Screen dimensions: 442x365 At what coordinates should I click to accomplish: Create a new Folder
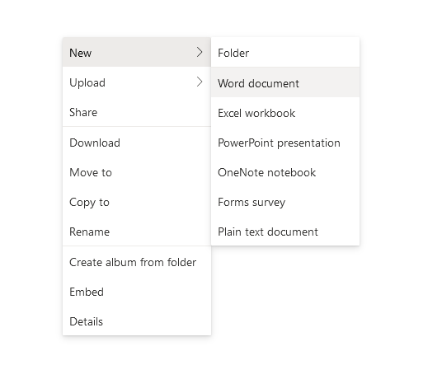285,53
